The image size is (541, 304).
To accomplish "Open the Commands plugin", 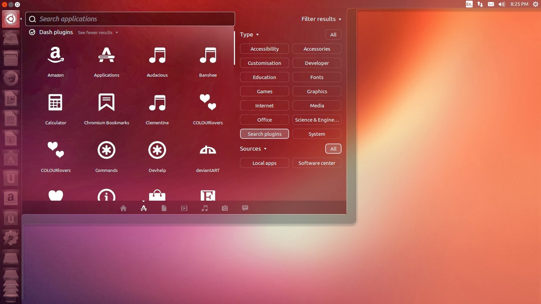I will pyautogui.click(x=107, y=150).
